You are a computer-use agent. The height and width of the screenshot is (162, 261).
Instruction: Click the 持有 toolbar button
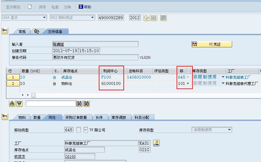[42, 7]
